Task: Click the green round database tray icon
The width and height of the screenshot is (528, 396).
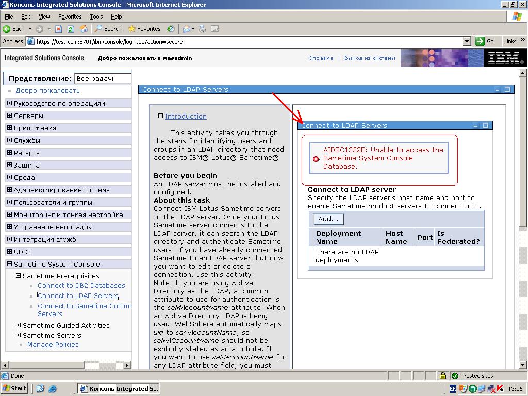Action: pyautogui.click(x=472, y=389)
